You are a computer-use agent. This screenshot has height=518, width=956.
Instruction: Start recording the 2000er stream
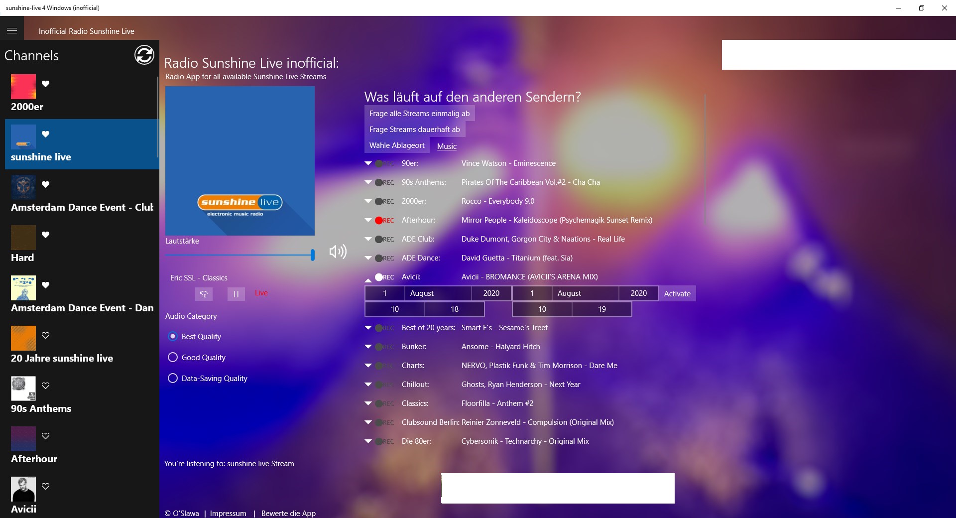coord(384,201)
